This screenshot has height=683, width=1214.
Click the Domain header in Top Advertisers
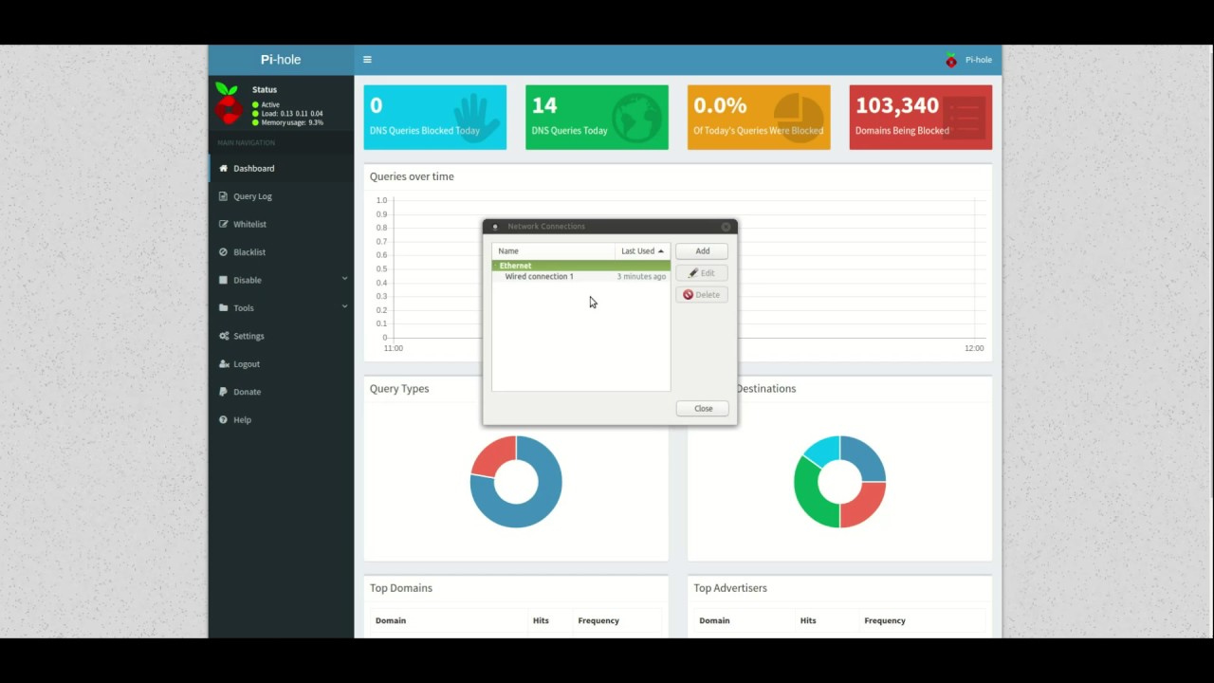click(714, 620)
